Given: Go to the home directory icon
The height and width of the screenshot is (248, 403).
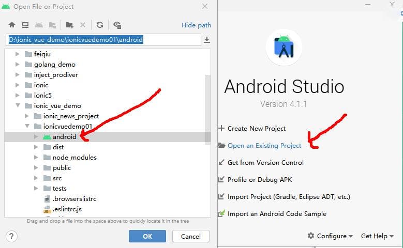Looking at the screenshot, I should (12, 25).
